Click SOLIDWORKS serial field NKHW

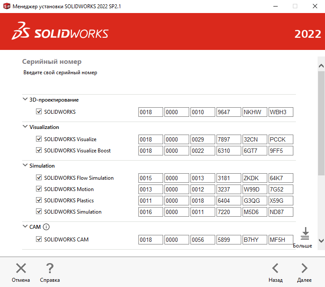[x=255, y=112]
